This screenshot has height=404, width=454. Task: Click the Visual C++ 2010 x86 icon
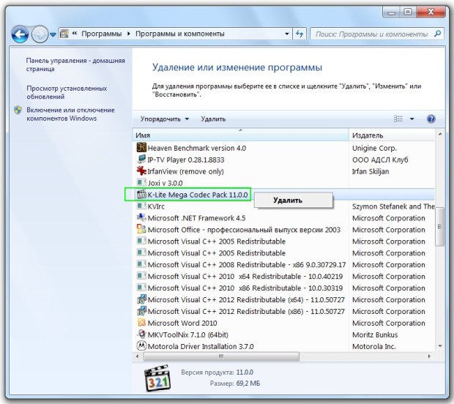tap(141, 288)
